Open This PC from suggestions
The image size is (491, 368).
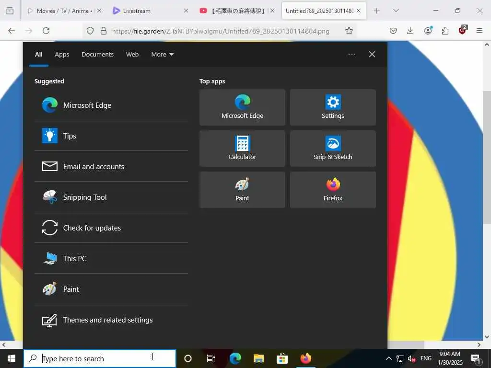point(111,258)
